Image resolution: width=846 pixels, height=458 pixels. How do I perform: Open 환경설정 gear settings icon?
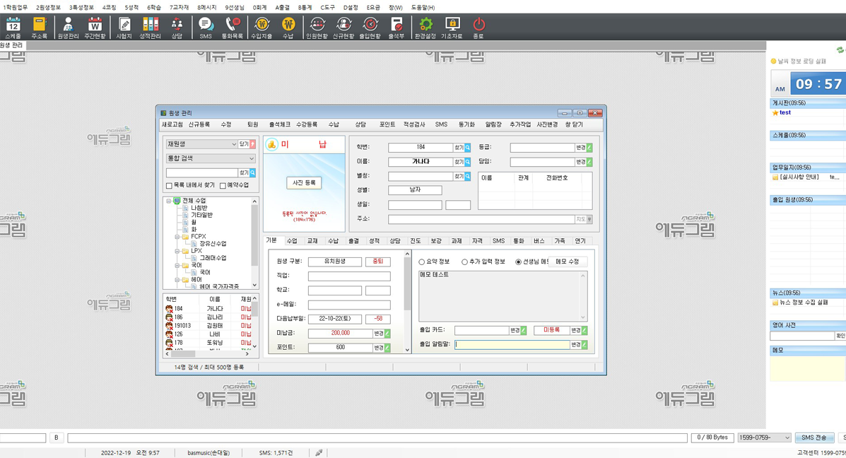tap(425, 26)
